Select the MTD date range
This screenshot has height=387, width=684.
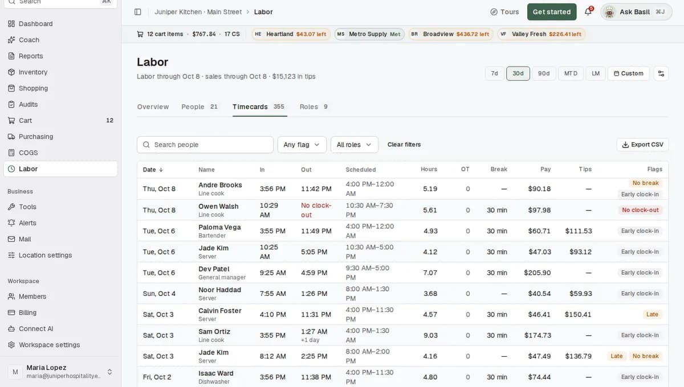(571, 73)
